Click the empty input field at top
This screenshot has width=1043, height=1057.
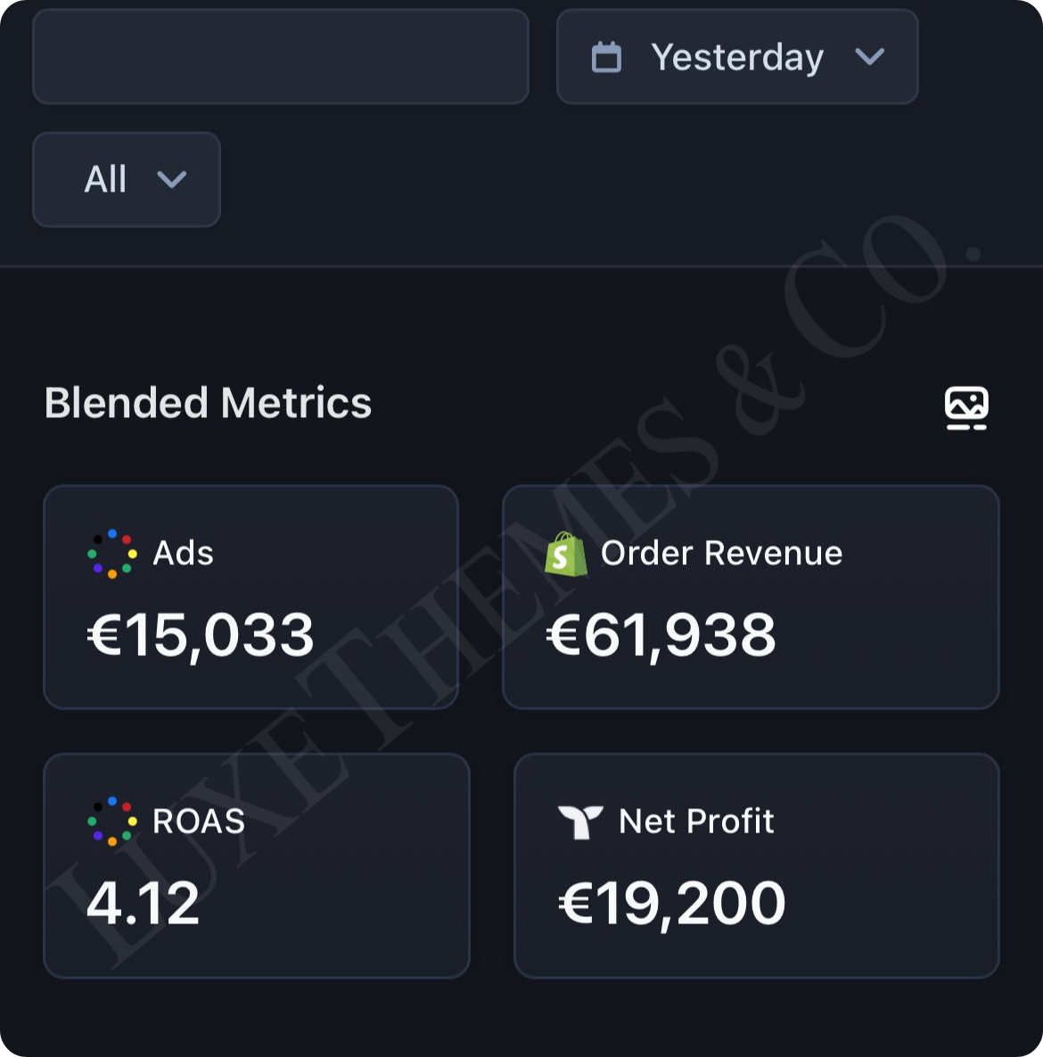pos(281,57)
